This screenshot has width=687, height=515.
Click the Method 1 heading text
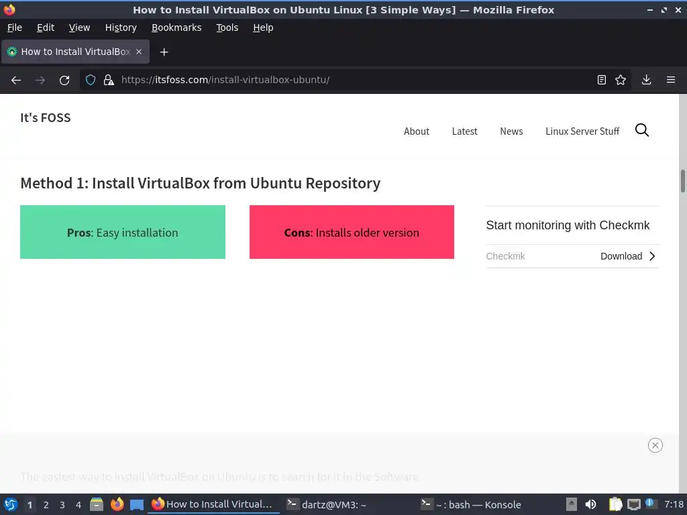tap(200, 183)
